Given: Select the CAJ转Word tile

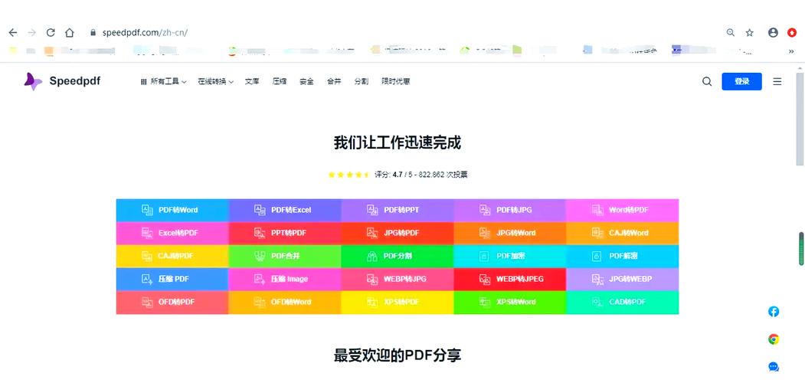Looking at the screenshot, I should pos(622,233).
